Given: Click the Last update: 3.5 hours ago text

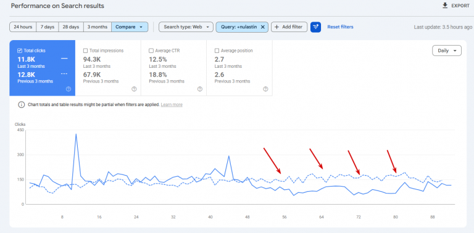Looking at the screenshot, I should click(x=443, y=27).
